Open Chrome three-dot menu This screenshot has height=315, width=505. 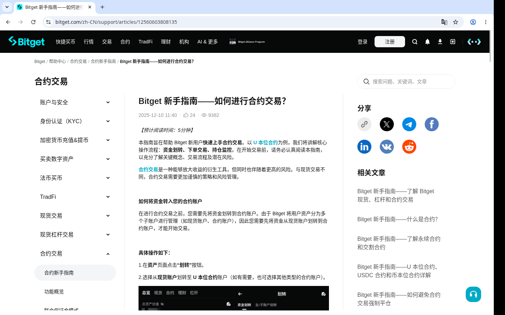click(486, 22)
